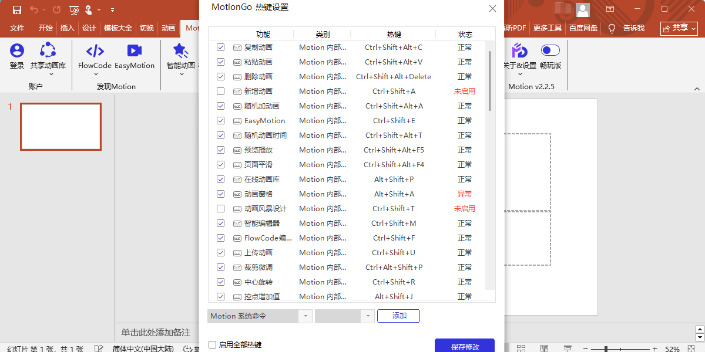The height and width of the screenshot is (352, 705).
Task: Open 共享动画库 shared animation library
Action: pos(48,50)
